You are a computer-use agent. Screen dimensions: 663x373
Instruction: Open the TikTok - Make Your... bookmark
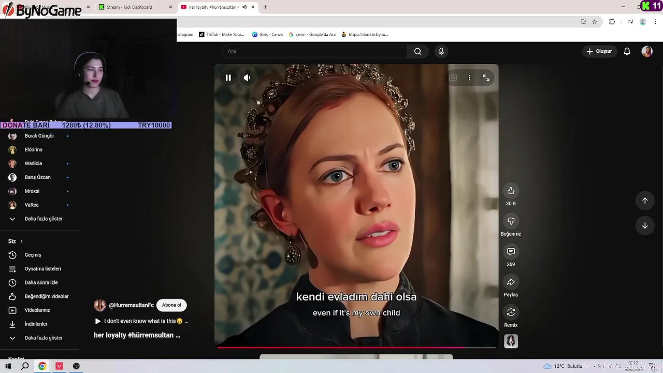tap(222, 35)
